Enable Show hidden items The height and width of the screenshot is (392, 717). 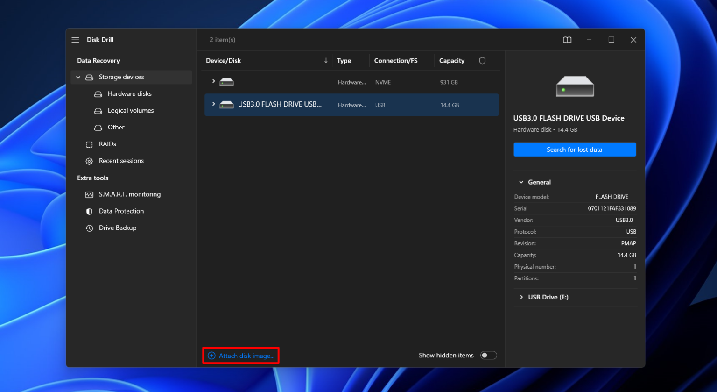click(x=488, y=355)
